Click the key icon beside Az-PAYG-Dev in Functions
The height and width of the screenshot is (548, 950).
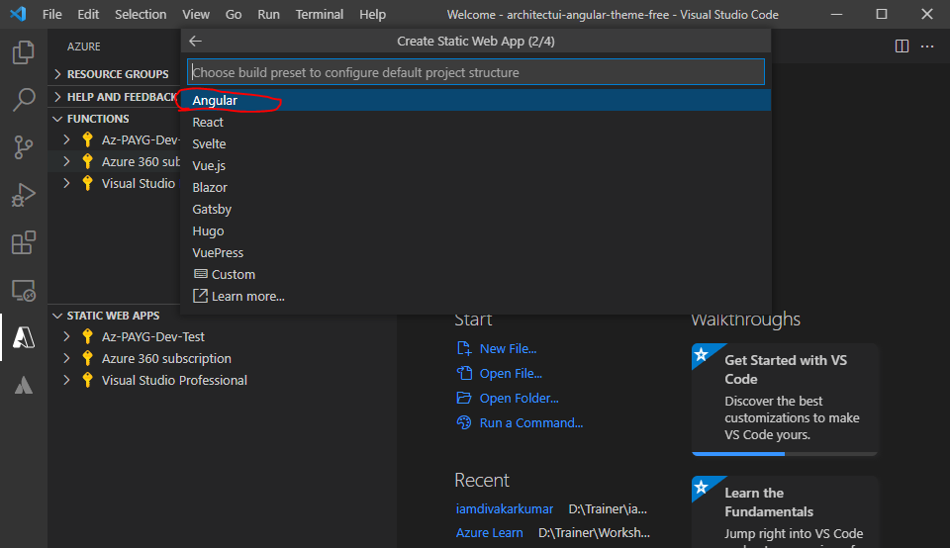pos(88,139)
